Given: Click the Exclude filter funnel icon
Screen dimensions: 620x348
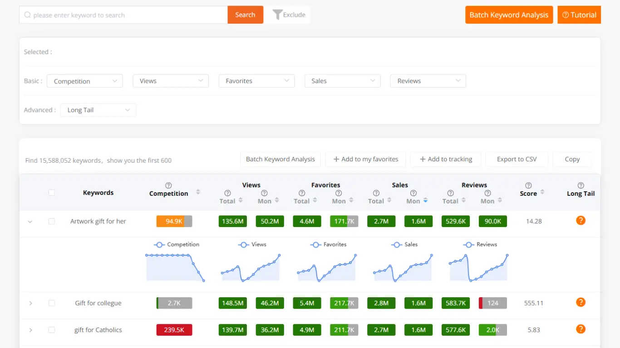Looking at the screenshot, I should [x=277, y=14].
